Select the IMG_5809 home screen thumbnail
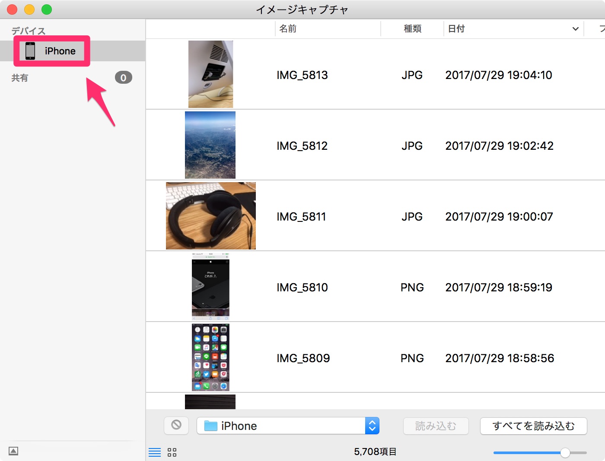This screenshot has height=461, width=605. (x=210, y=357)
